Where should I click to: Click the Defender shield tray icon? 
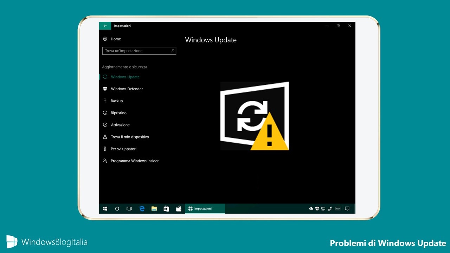click(x=317, y=209)
